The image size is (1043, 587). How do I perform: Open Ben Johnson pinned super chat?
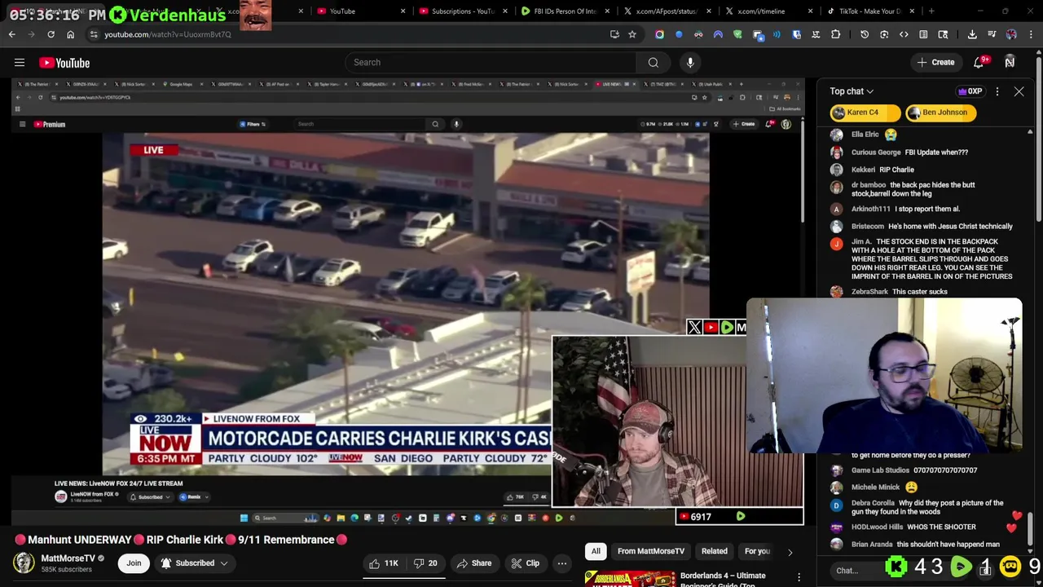940,113
